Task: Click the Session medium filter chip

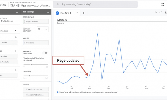Action: coord(36,95)
